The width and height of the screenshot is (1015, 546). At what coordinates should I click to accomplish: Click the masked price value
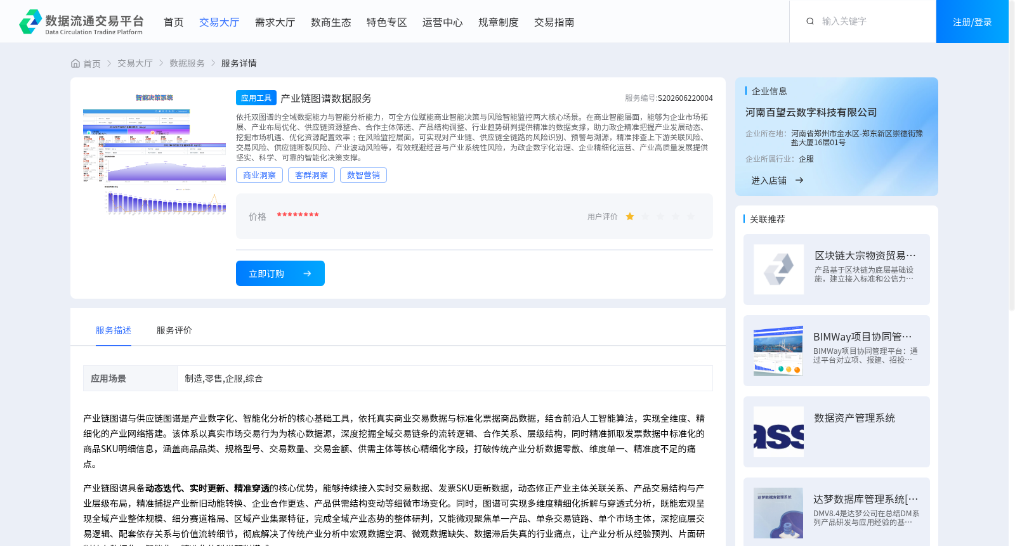pos(298,216)
